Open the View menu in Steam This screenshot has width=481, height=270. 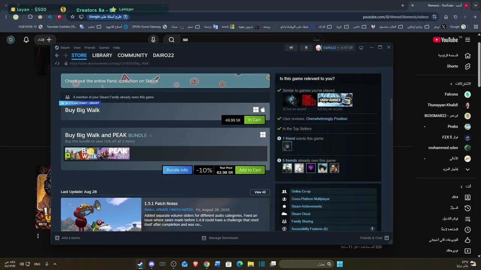pos(77,48)
